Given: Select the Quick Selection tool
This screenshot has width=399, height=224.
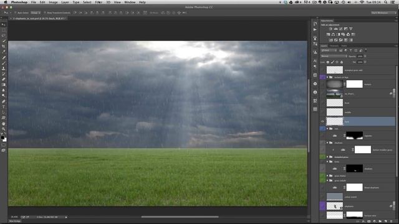Looking at the screenshot, I should [x=3, y=41].
